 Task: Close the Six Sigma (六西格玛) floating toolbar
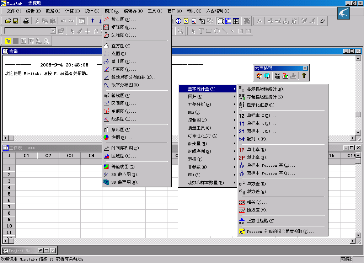tap(305, 68)
